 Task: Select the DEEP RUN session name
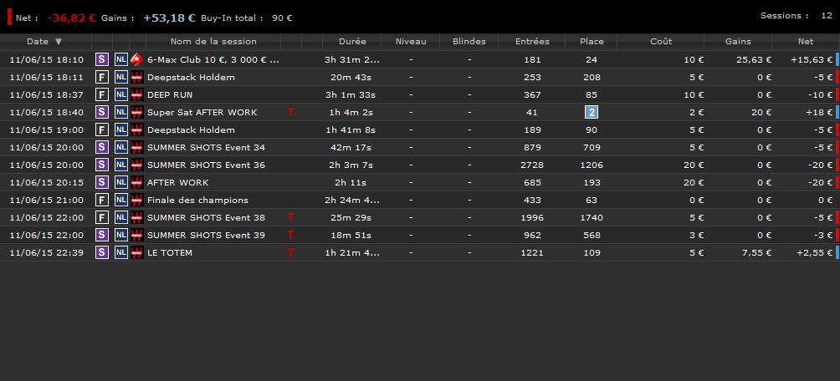170,94
